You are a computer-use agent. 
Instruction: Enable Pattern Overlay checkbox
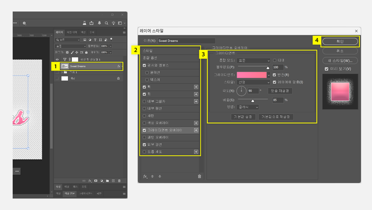tap(144, 138)
